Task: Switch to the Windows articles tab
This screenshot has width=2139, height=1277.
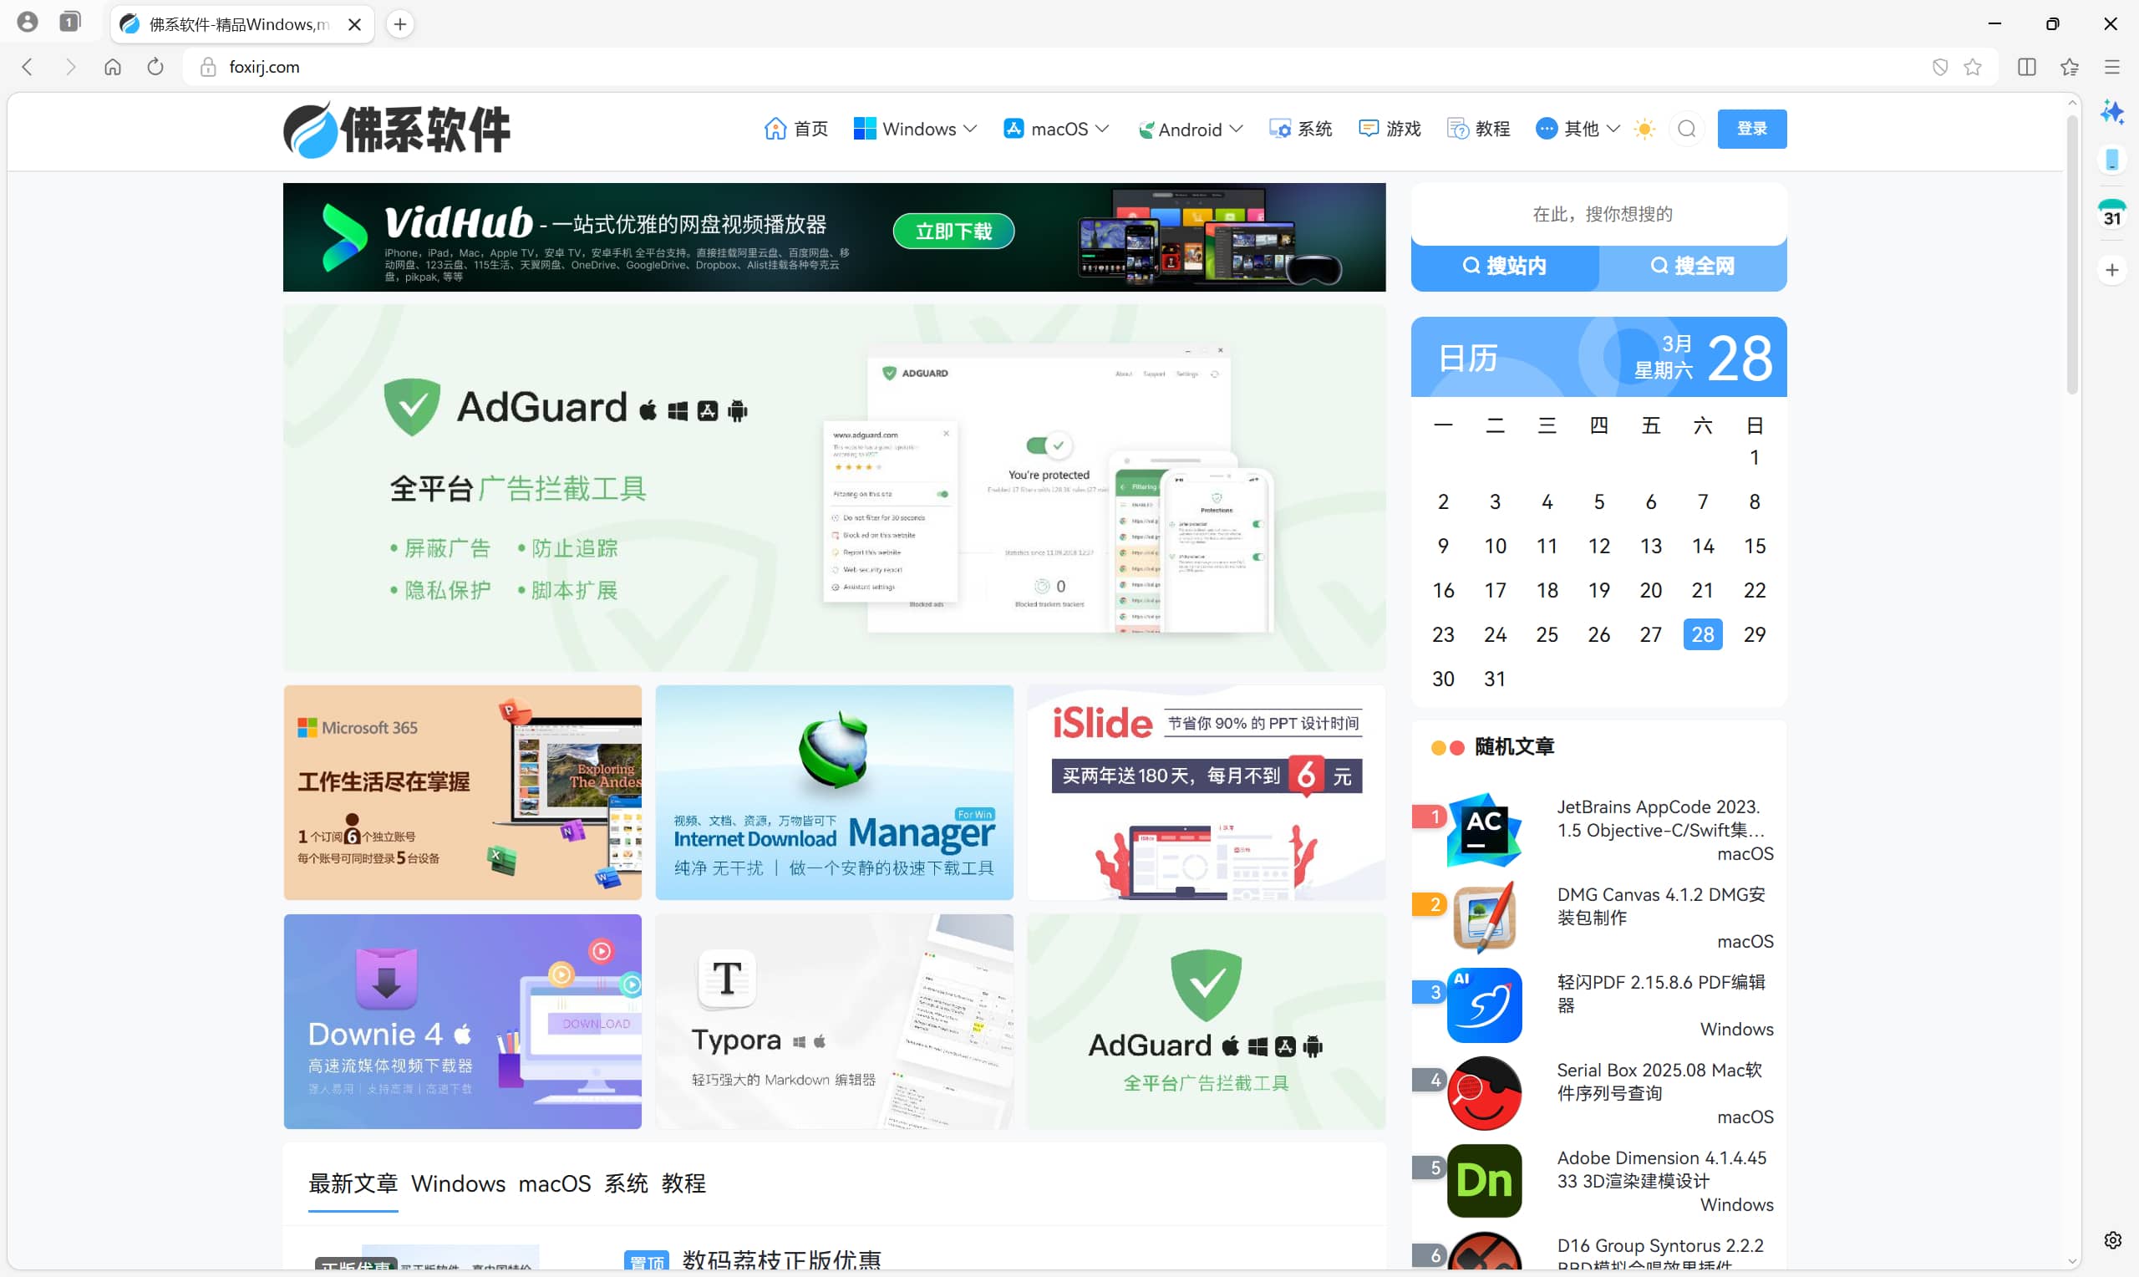Action: (458, 1184)
